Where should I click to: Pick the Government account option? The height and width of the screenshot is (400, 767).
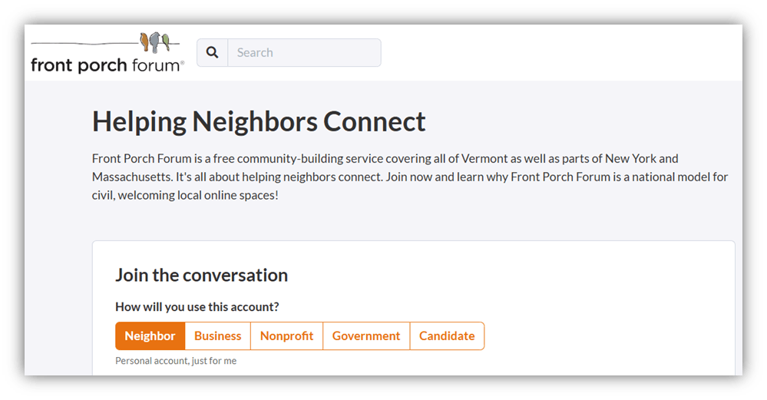pos(366,336)
